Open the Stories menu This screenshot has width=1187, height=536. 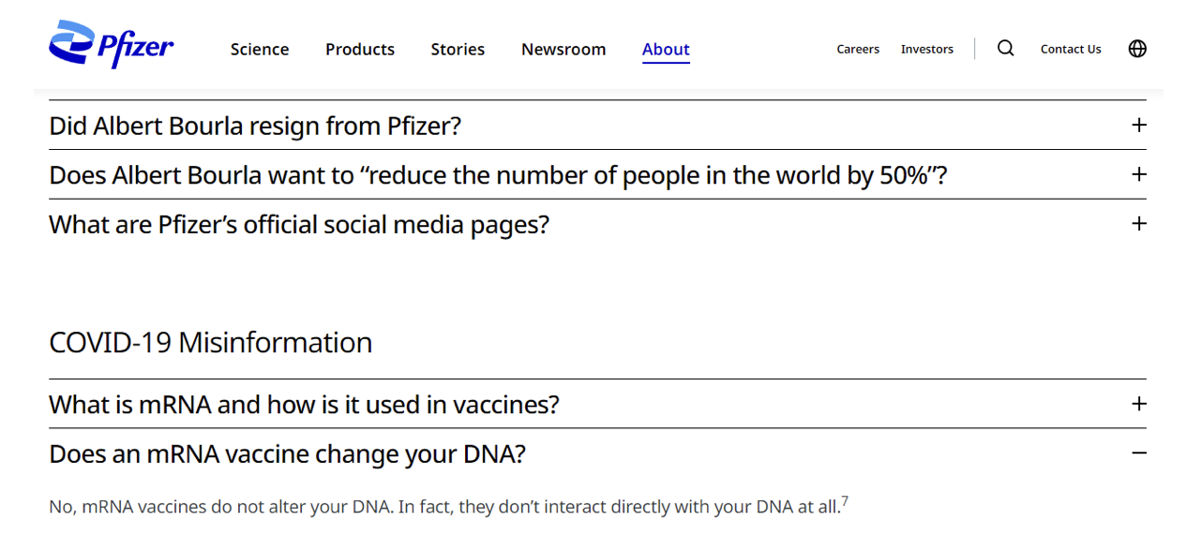coord(458,50)
